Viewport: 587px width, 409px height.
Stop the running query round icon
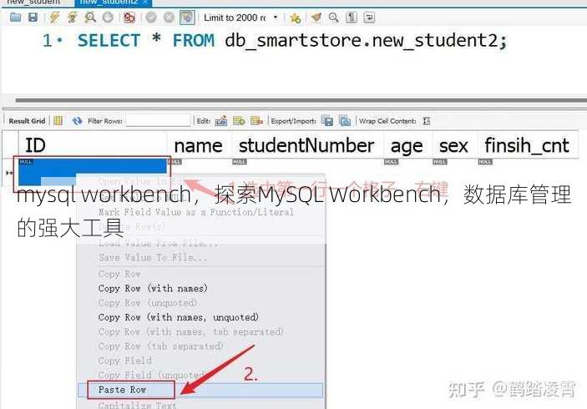coord(108,18)
